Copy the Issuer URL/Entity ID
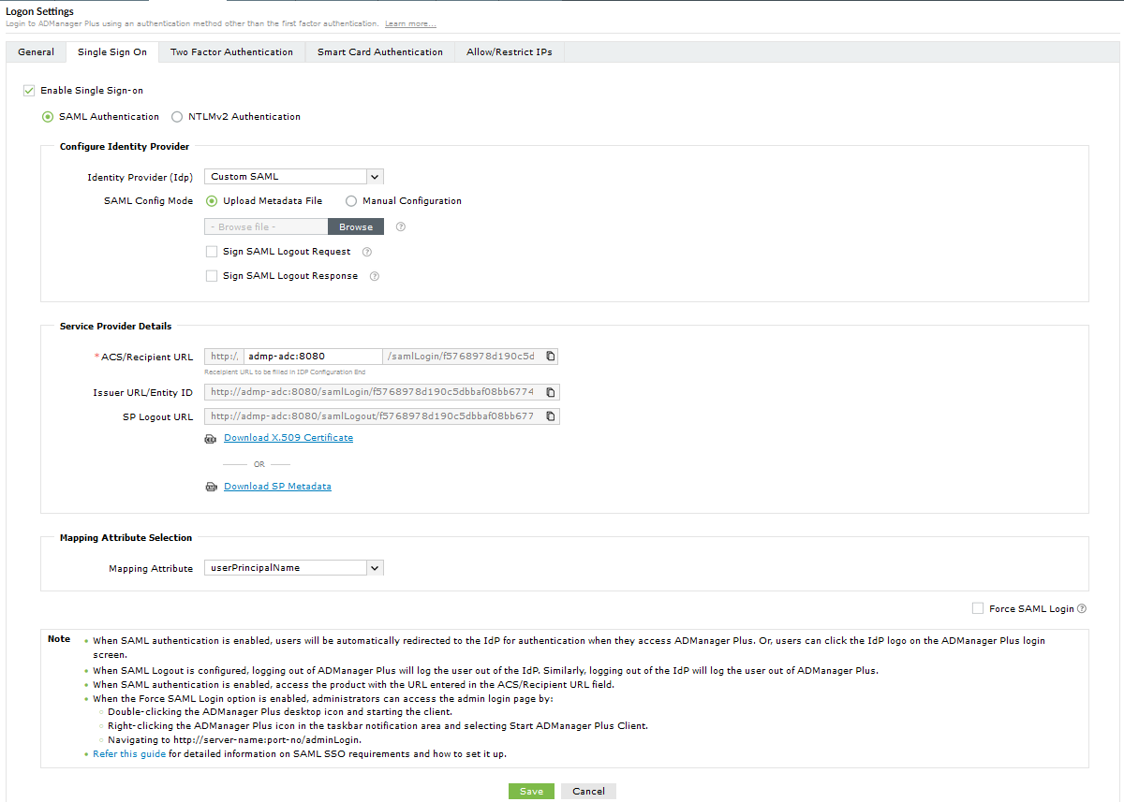Screen dimensions: 1124x802 (x=551, y=392)
